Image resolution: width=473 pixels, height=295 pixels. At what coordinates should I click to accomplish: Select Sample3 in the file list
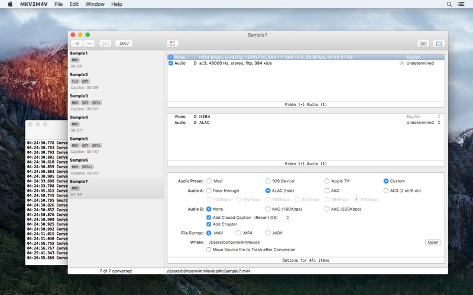[x=116, y=103]
